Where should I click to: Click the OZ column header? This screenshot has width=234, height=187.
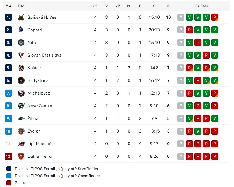pyautogui.click(x=95, y=6)
